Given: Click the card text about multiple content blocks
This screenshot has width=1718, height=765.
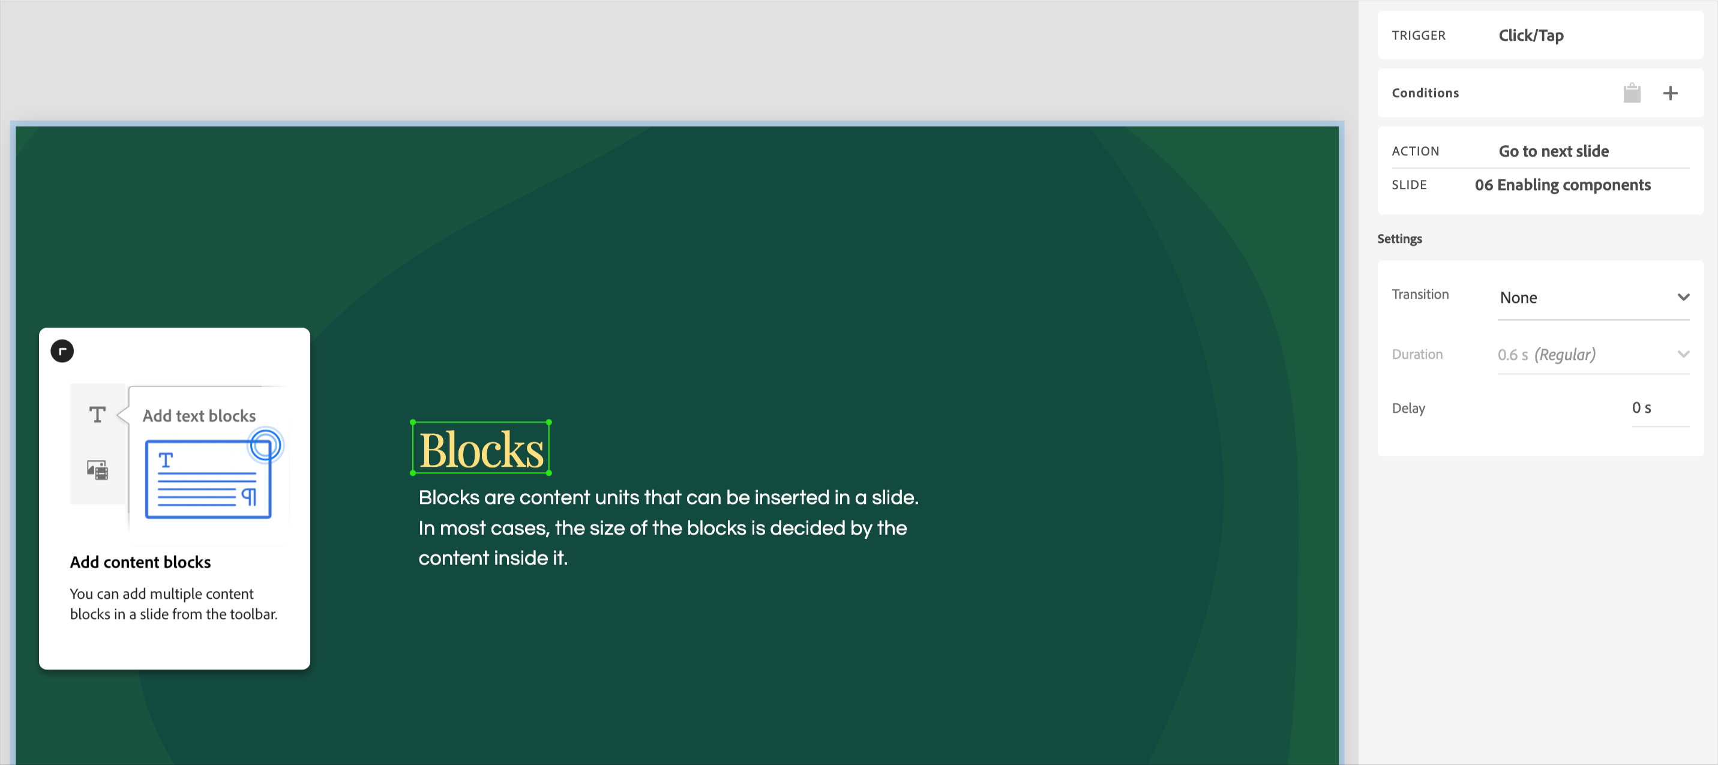Looking at the screenshot, I should coord(173,604).
